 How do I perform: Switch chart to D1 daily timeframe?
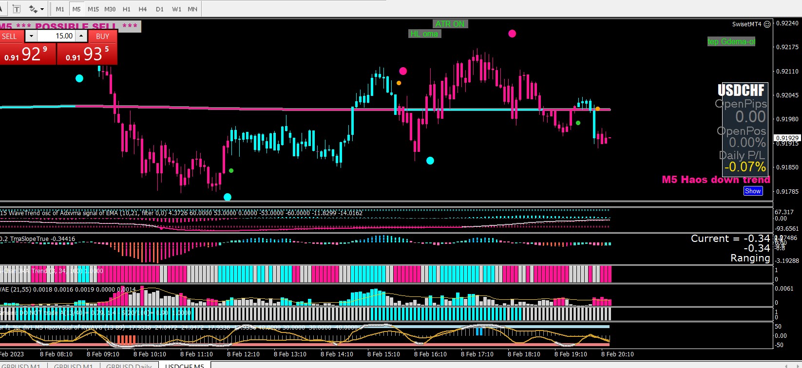coord(160,9)
